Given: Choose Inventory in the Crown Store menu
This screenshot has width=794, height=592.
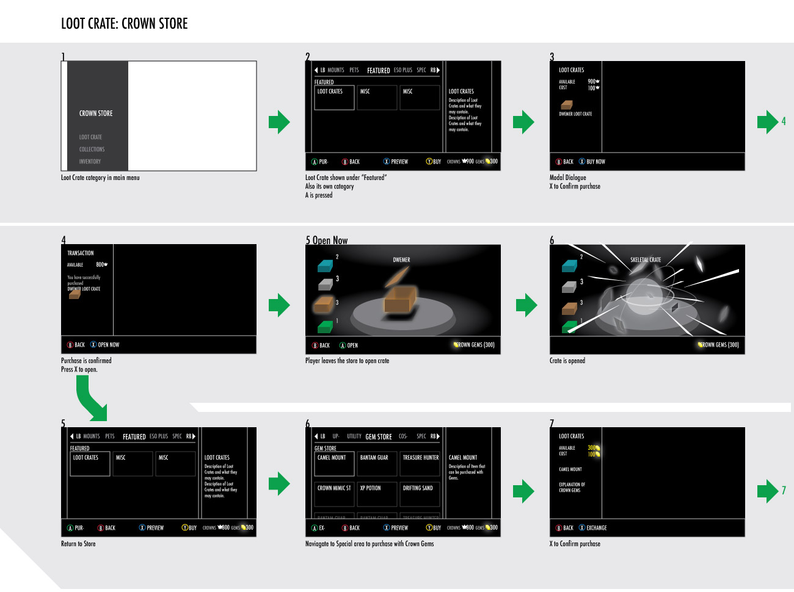Looking at the screenshot, I should [90, 162].
